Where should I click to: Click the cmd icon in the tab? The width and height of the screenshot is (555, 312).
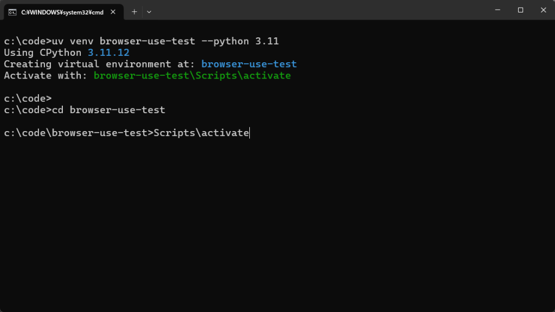click(x=12, y=12)
